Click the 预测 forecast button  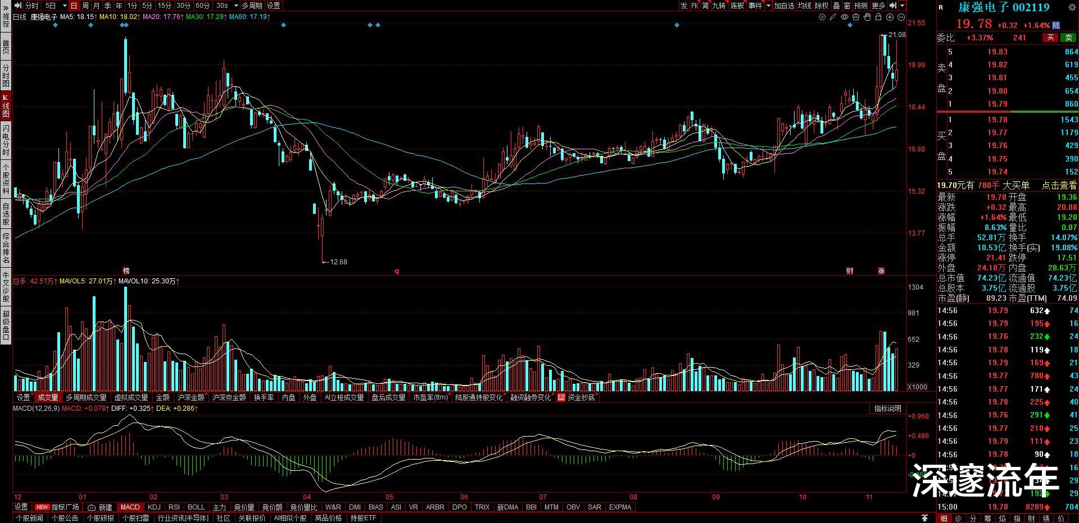point(861,6)
